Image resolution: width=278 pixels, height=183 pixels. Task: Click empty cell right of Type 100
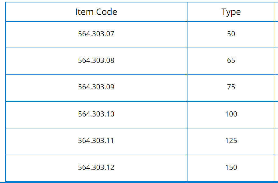(x=276, y=115)
